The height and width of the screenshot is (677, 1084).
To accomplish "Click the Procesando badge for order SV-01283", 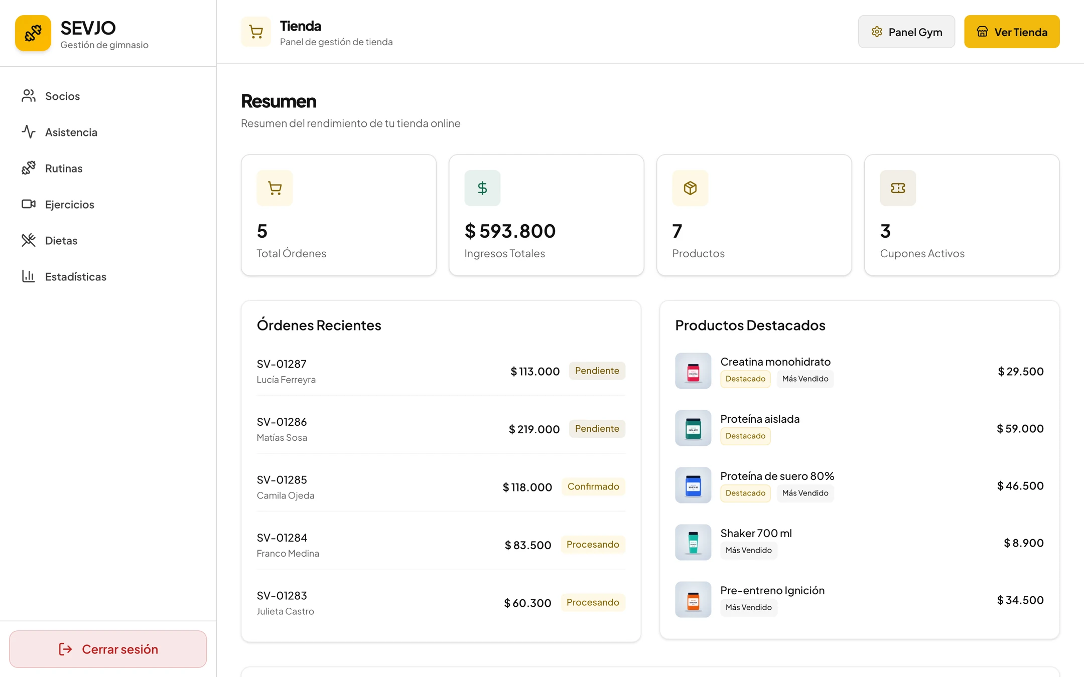I will click(593, 602).
